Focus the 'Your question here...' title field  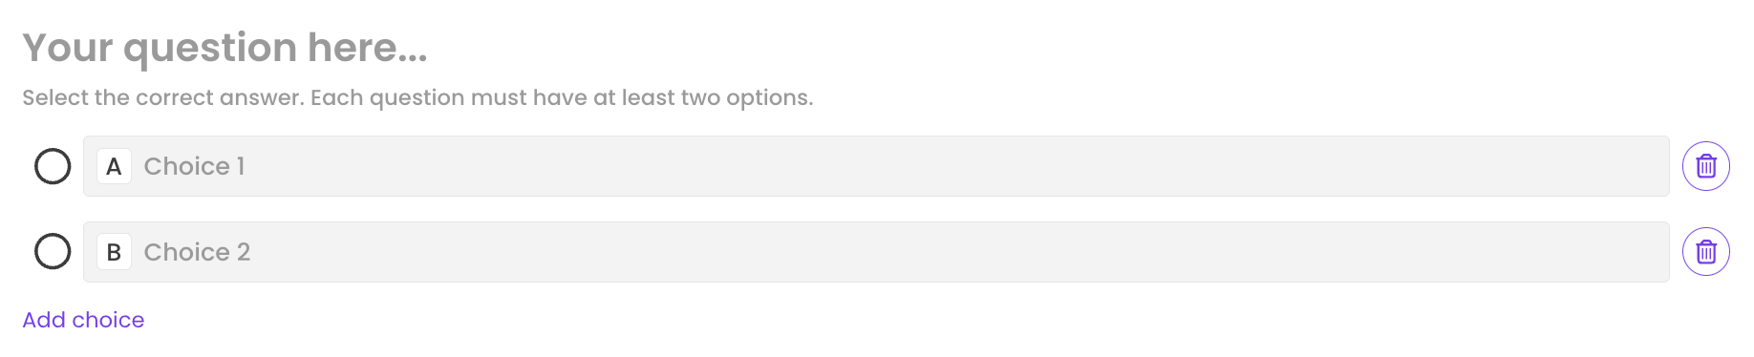[x=225, y=48]
